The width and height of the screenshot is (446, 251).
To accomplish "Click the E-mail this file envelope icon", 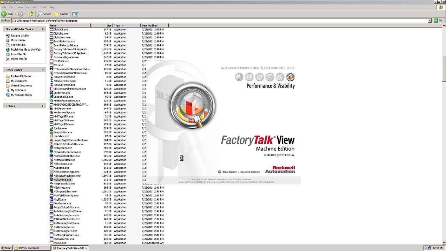I will [x=8, y=54].
